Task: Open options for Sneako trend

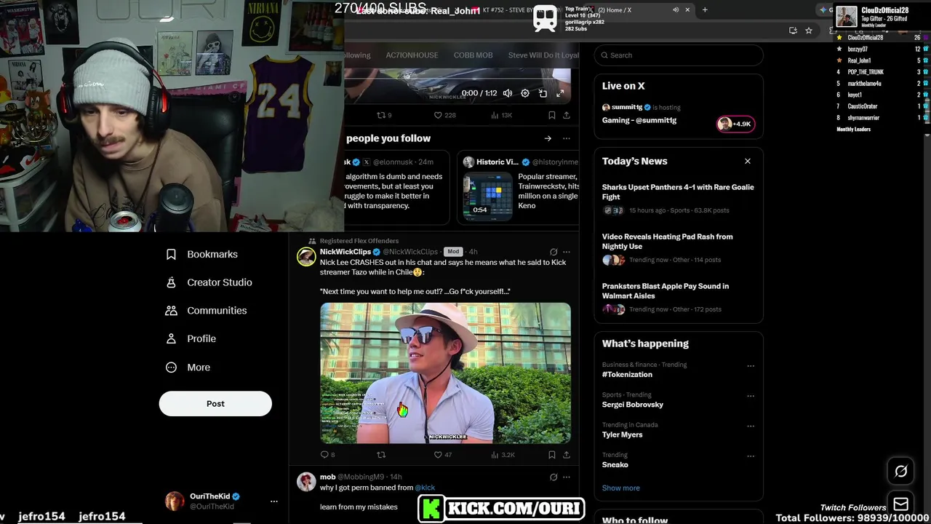Action: click(751, 456)
